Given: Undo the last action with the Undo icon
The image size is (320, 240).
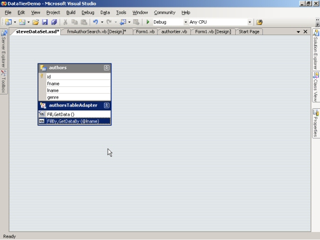Looking at the screenshot, I should (x=95, y=22).
